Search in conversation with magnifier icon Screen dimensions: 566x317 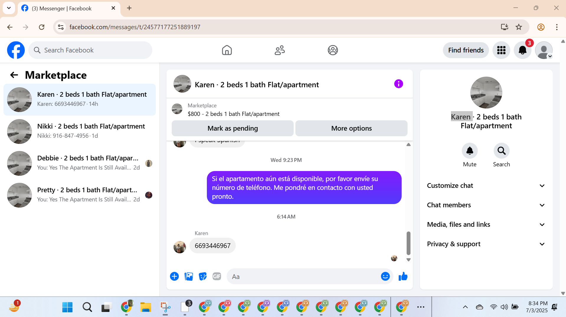tap(501, 151)
